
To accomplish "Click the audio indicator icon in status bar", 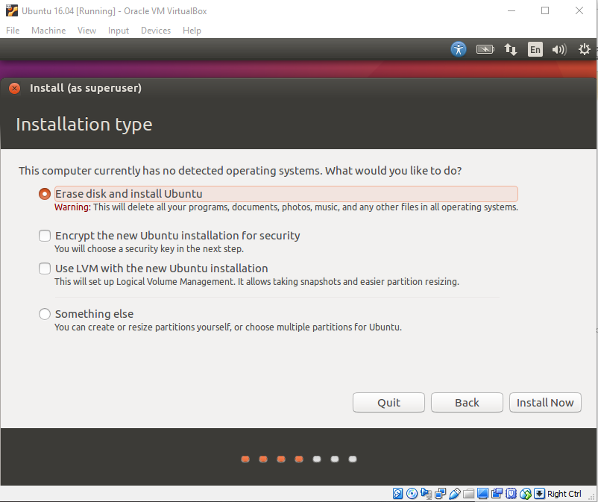I will [426, 494].
